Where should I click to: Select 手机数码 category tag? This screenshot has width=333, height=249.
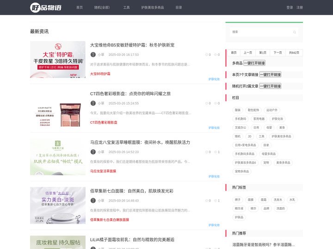coord(240,119)
